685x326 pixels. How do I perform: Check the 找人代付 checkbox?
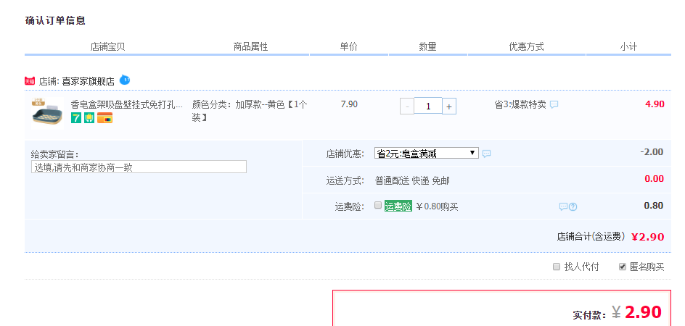click(x=557, y=267)
